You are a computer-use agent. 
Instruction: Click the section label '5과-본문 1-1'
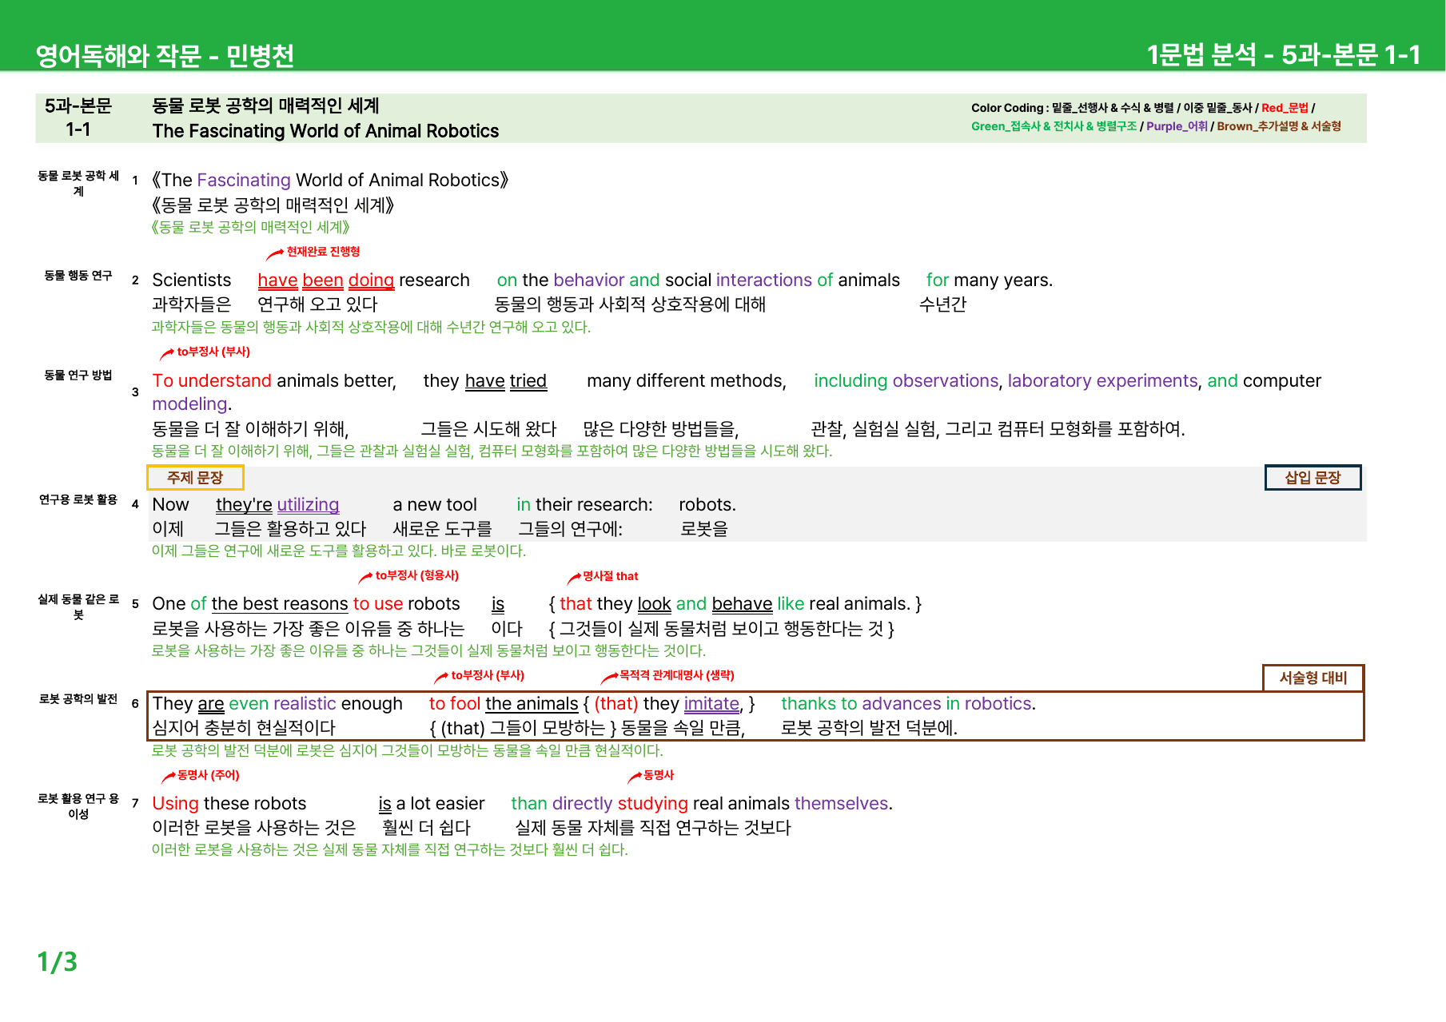click(78, 117)
